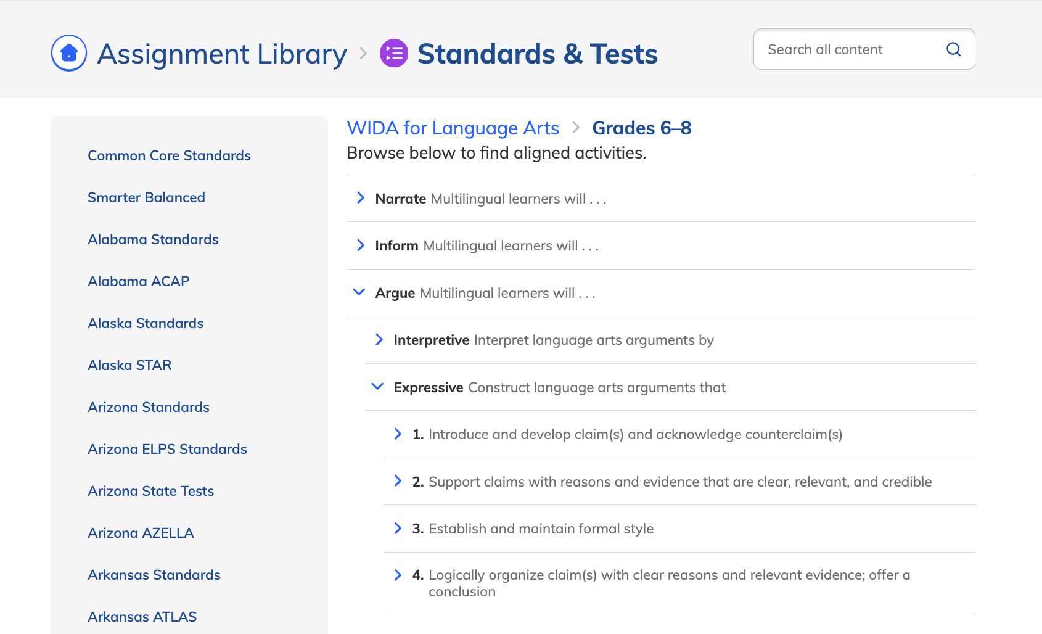Open the WIDA for Language Arts breadcrumb link
The width and height of the screenshot is (1042, 634).
tap(453, 128)
